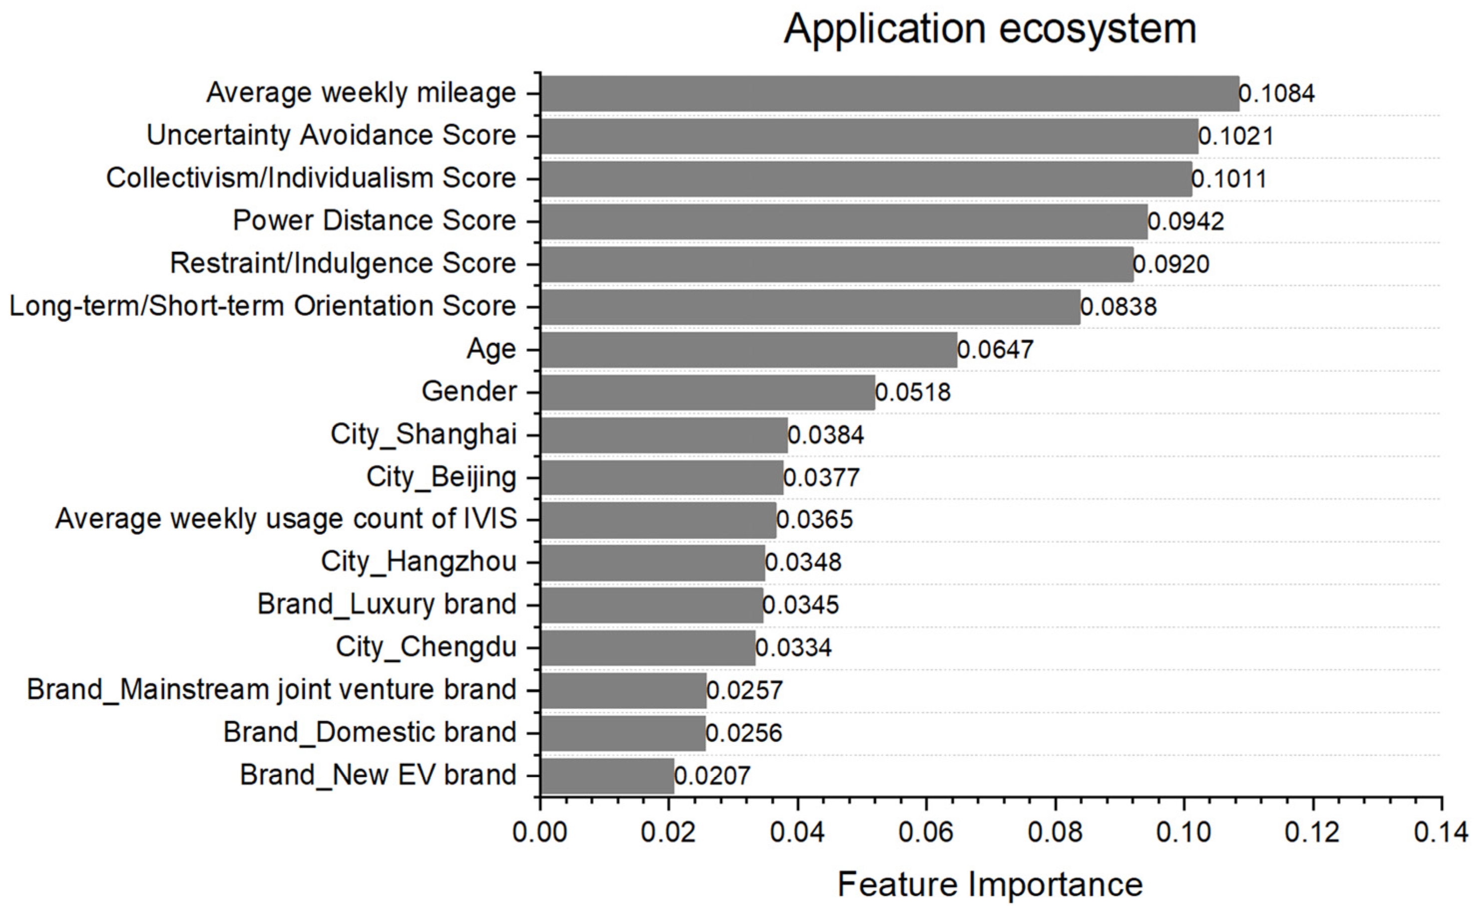
Task: Select the Uncertainty Avoidance Score bar
Action: 868,136
